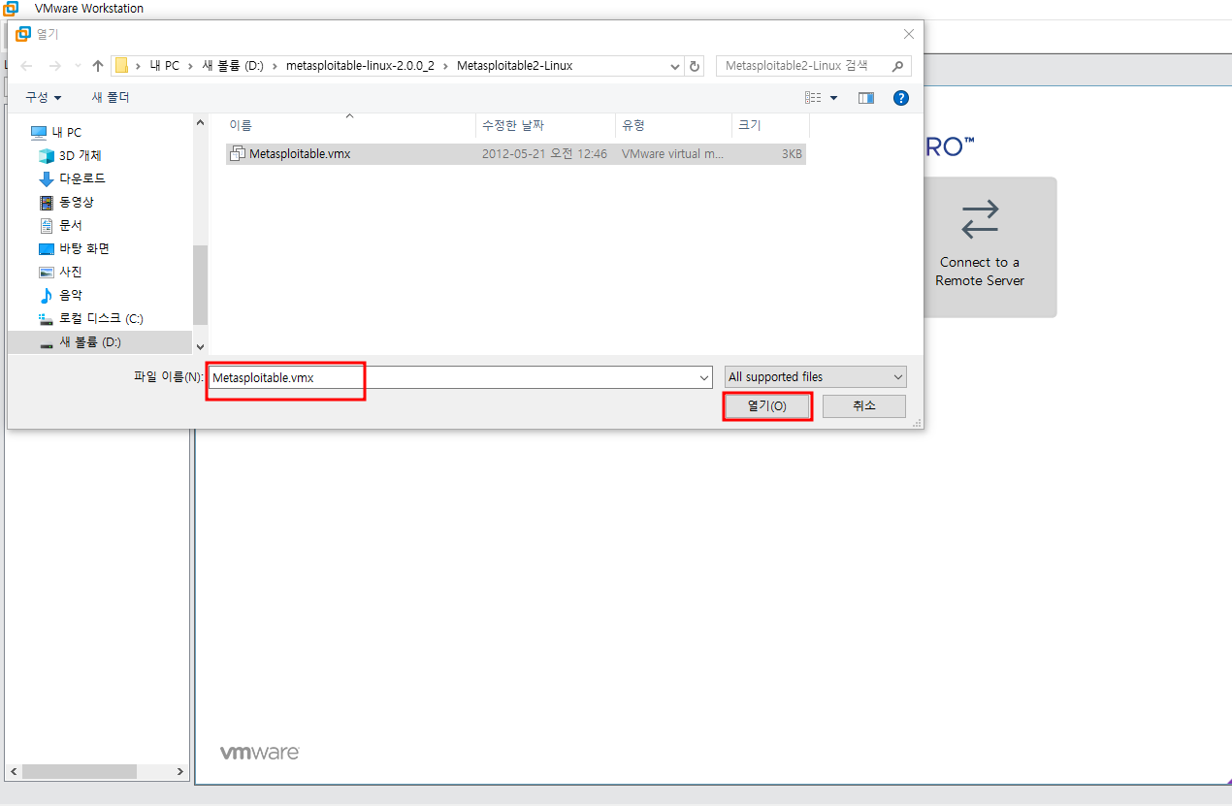Click the 열기 dialog title icon
This screenshot has height=806, width=1232.
[x=22, y=34]
